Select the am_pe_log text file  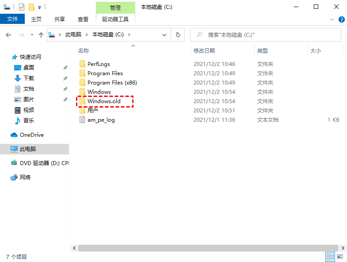(101, 120)
